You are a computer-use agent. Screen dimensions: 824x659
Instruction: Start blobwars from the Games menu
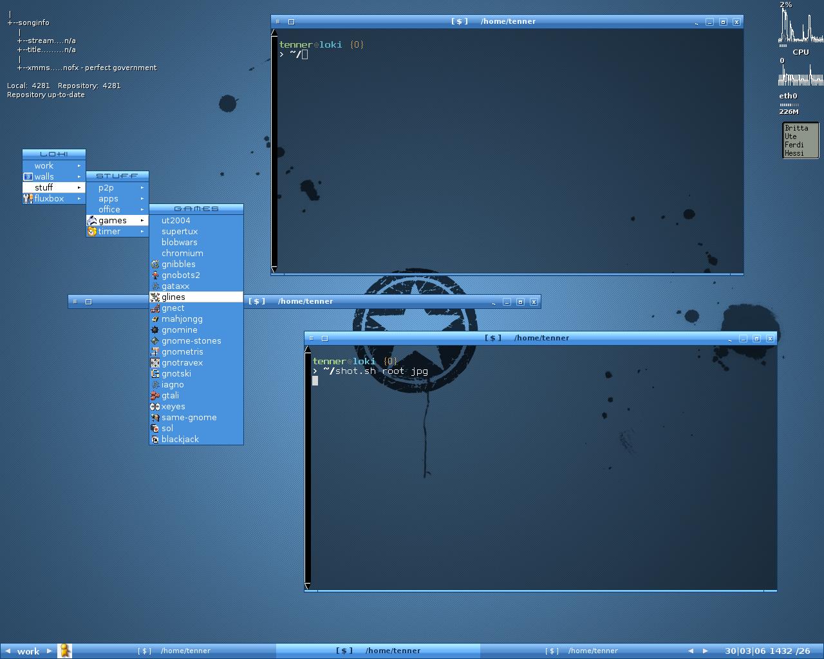[196, 242]
